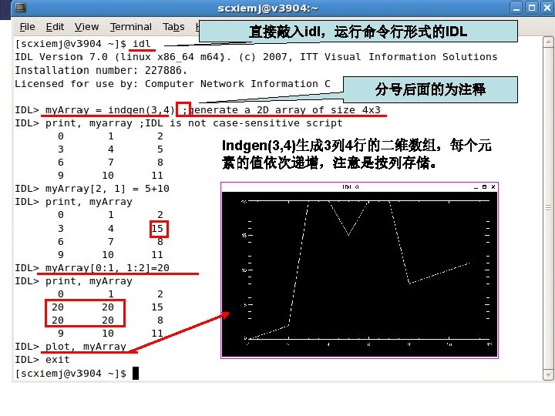Click the terminal cursor at the last prompt

coord(136,373)
